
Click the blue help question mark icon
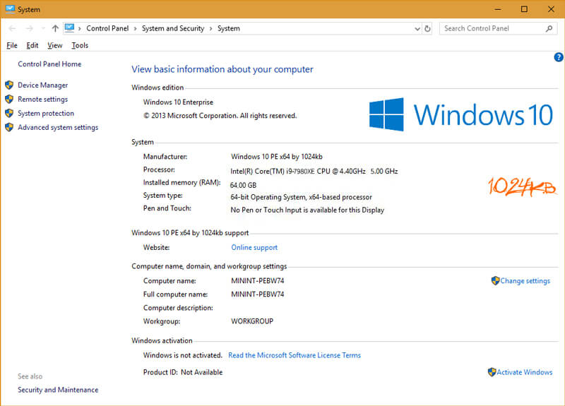(559, 57)
